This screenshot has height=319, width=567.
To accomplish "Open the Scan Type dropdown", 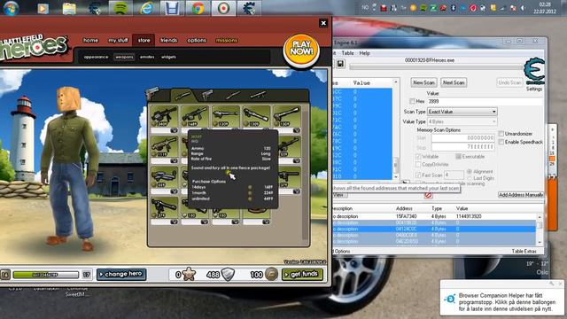I will click(462, 112).
